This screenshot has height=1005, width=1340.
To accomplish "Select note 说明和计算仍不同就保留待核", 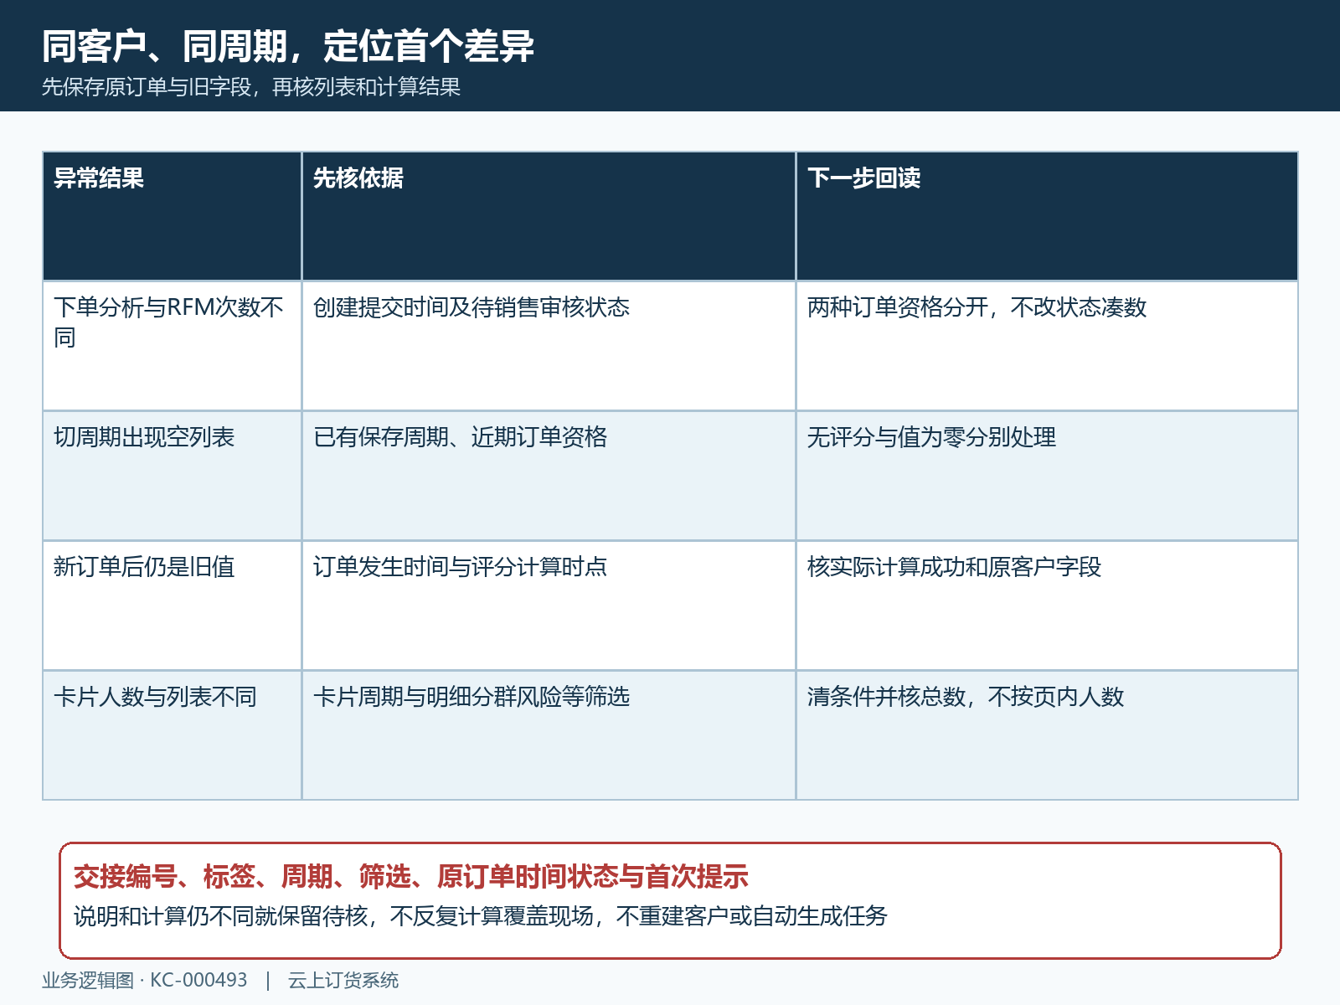I will [221, 916].
